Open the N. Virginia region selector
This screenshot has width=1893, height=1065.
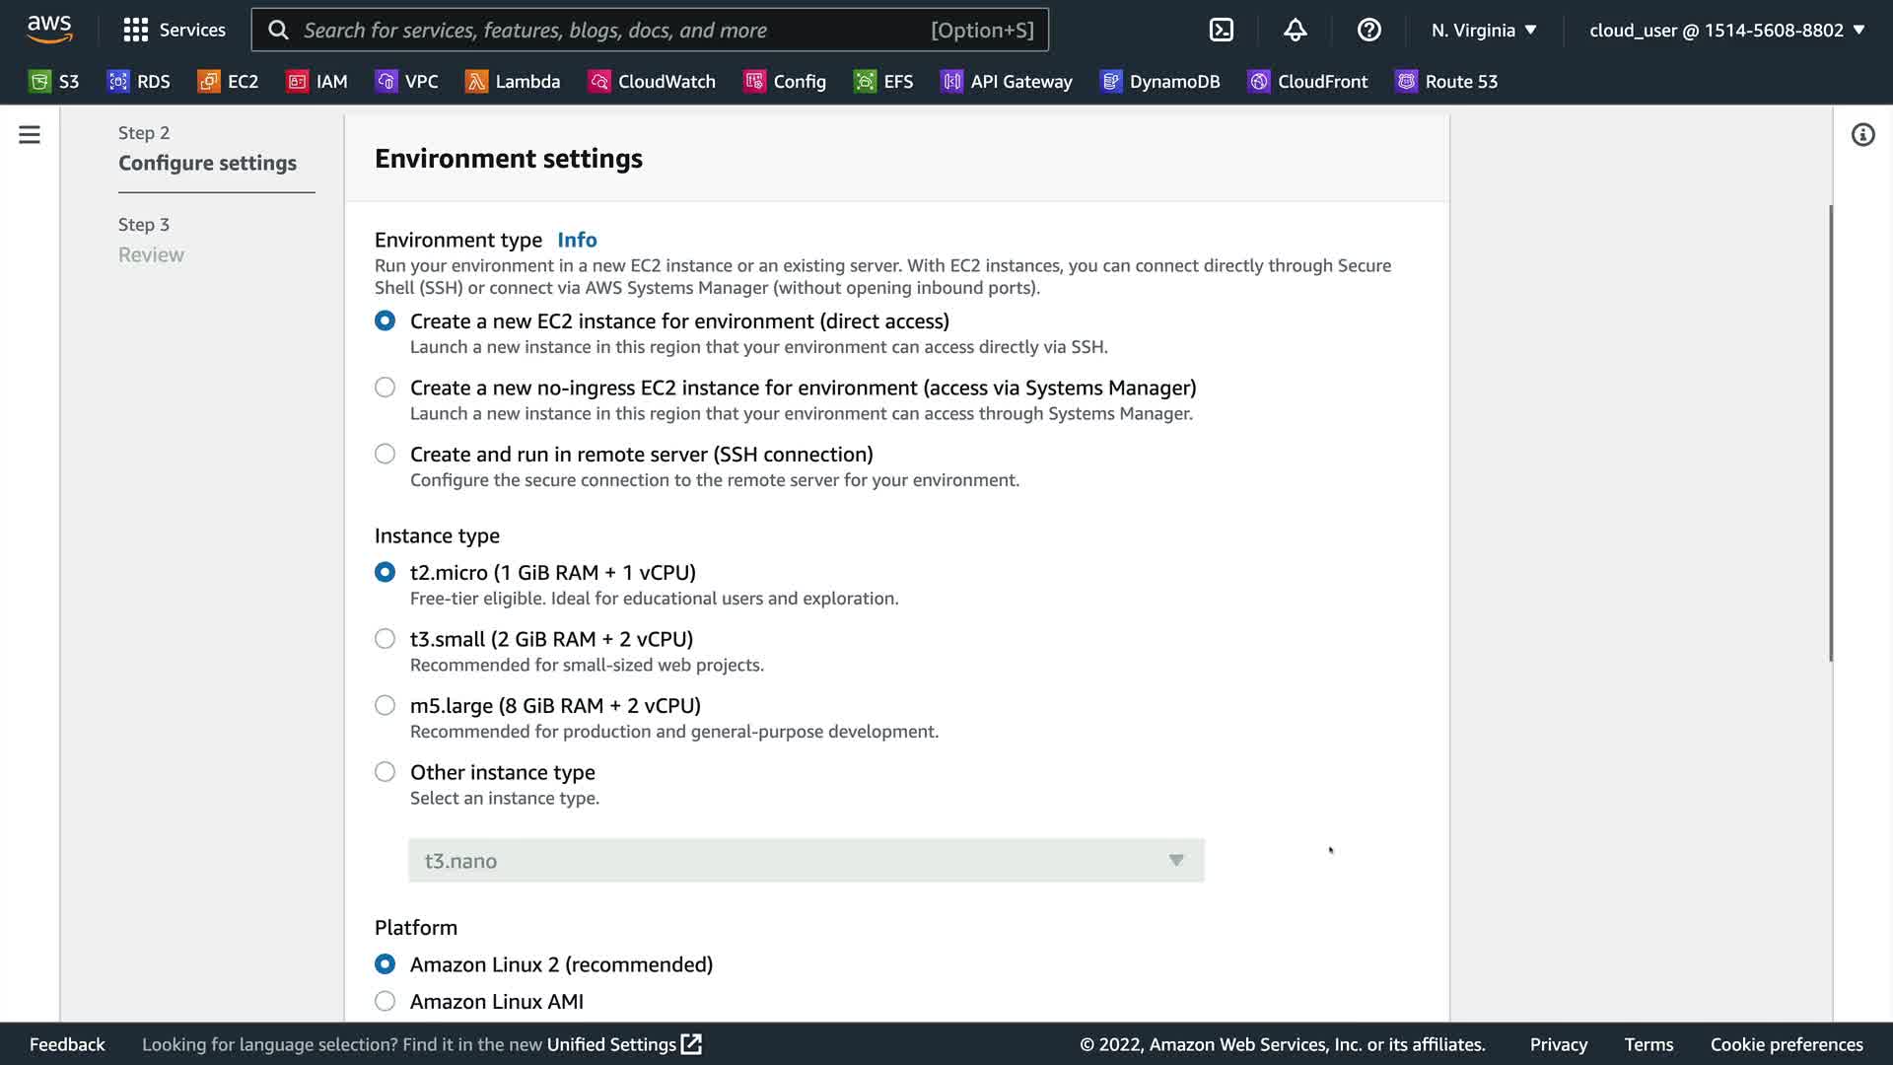[x=1484, y=30]
